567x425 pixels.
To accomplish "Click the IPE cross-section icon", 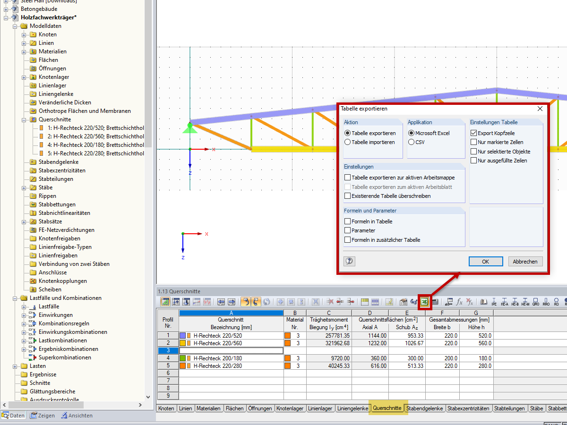I will pos(494,302).
